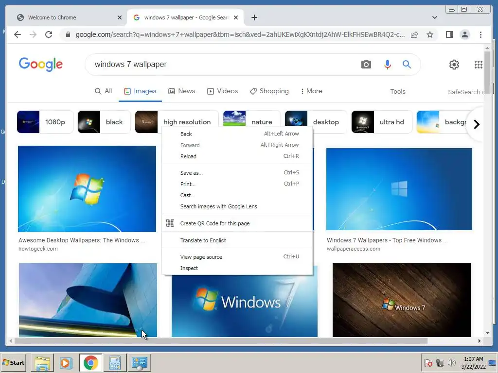Choose Save as... in the context menu
This screenshot has height=373, width=498.
(x=237, y=173)
